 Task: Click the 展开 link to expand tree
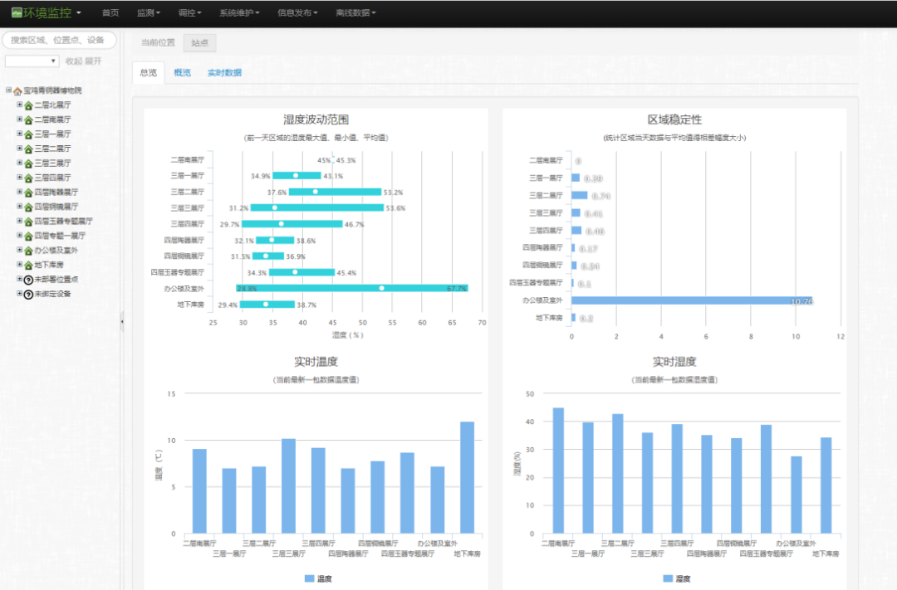pos(93,61)
